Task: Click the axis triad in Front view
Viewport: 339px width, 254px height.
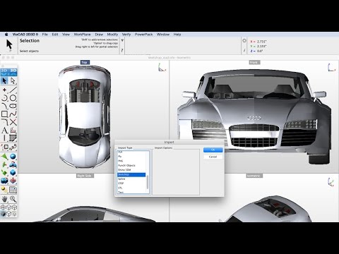Action: tap(331, 68)
